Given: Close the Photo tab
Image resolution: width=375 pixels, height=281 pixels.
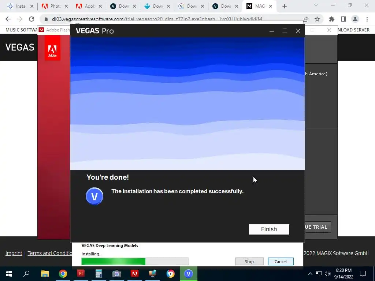Looking at the screenshot, I should pyautogui.click(x=66, y=7).
